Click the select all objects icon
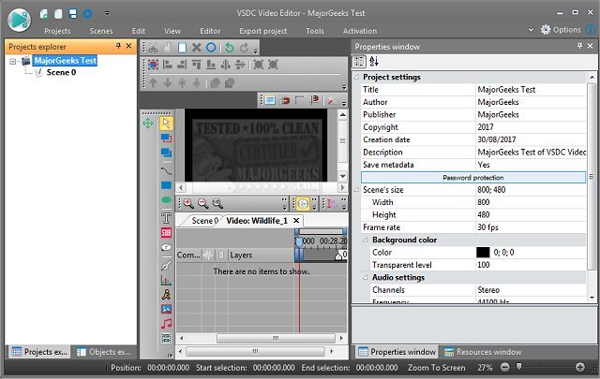Viewport: 600px width, 379px height. [153, 65]
